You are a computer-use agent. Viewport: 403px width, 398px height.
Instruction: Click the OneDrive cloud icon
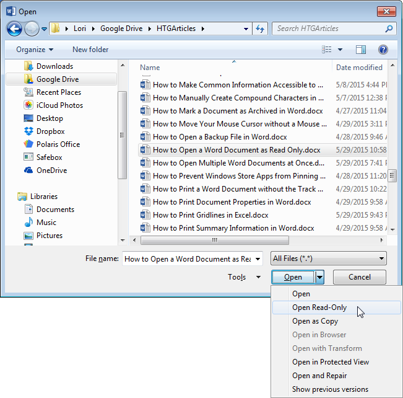pos(28,170)
